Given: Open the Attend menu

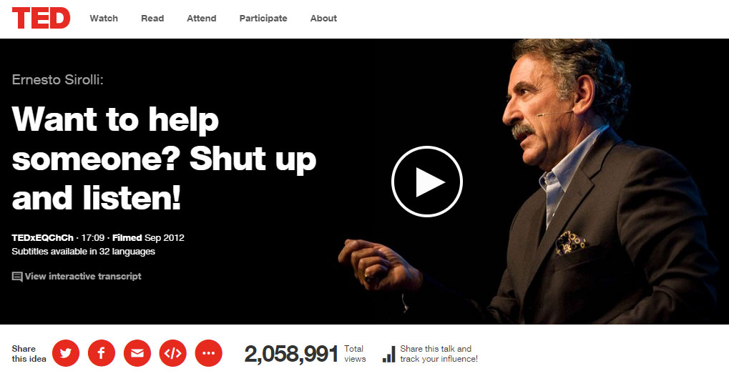Looking at the screenshot, I should tap(201, 19).
